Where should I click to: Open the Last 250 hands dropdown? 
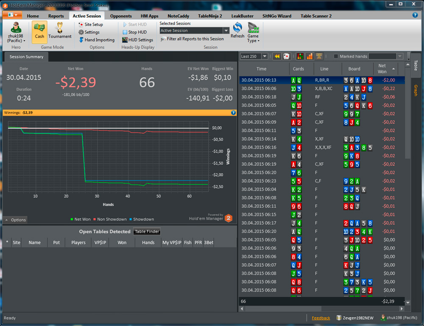tap(265, 56)
